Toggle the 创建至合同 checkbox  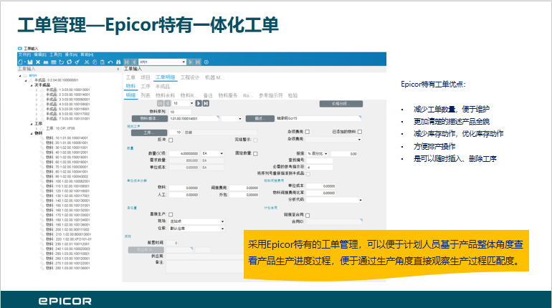308,215
